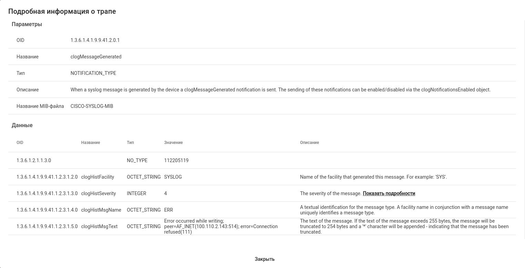The width and height of the screenshot is (525, 268).
Task: Click the trap OID value 1.3.6.1.4.1.9.9.41.2.0.1
Action: [x=95, y=40]
